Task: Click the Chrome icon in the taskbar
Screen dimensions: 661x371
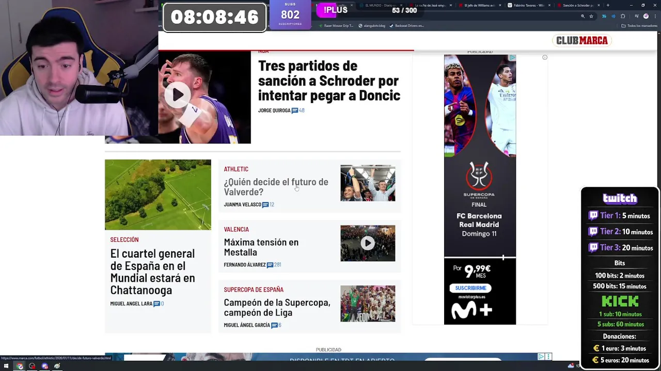Action: tap(20, 366)
